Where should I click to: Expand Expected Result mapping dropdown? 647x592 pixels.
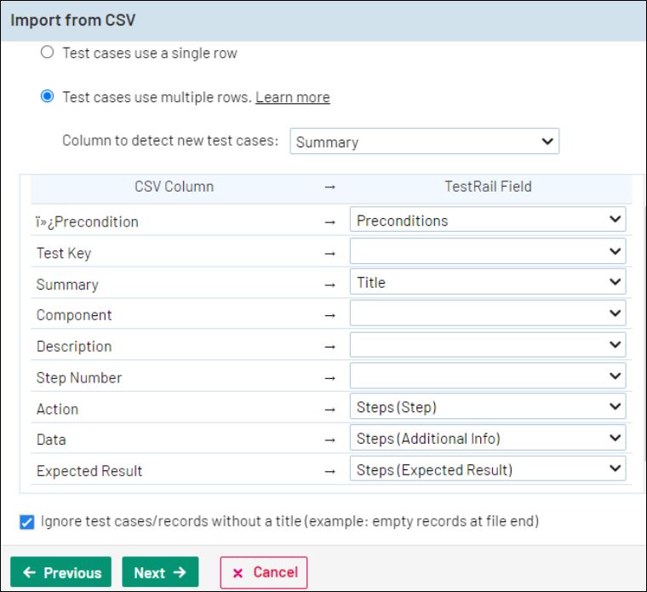[x=487, y=469]
